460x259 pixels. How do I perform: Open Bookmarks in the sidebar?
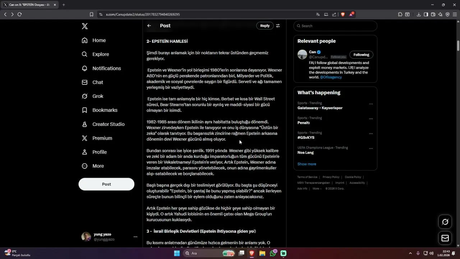pos(100,110)
